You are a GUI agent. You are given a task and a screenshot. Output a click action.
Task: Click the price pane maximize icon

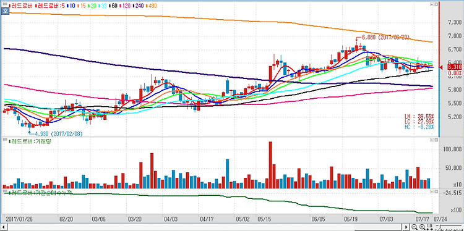(x=436, y=5)
